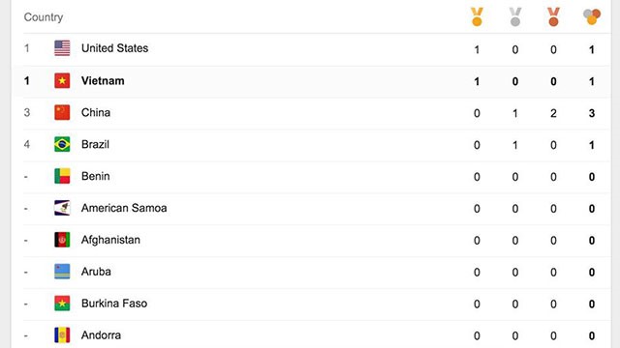Click the American Samoa flag icon
The image size is (620, 348).
(x=62, y=208)
